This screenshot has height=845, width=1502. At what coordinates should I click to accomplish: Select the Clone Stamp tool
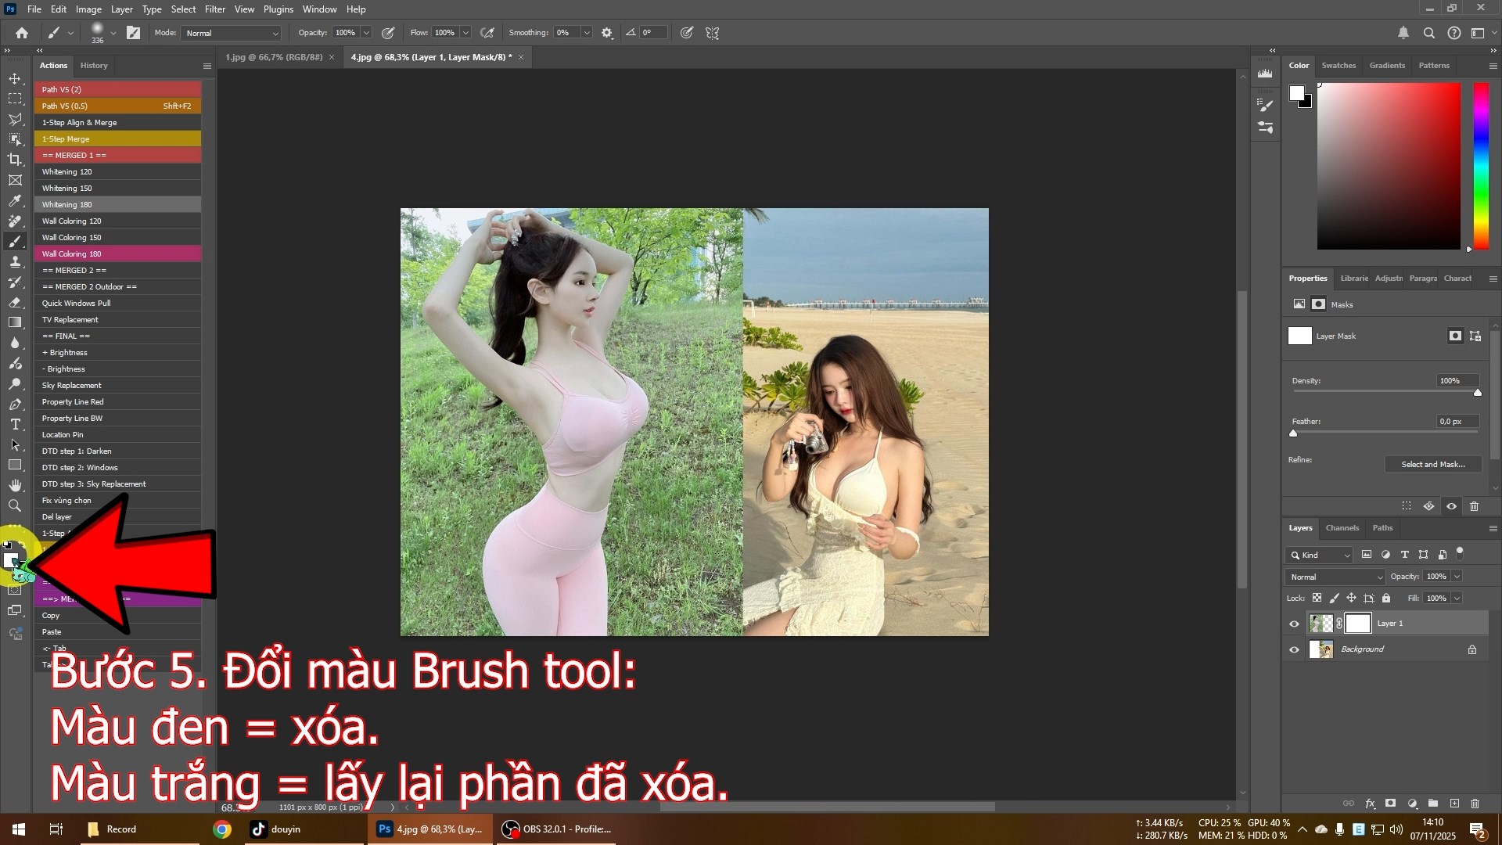(x=15, y=262)
